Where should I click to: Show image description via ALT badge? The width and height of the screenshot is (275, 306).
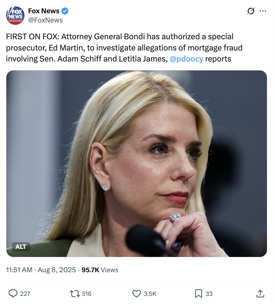tap(21, 247)
